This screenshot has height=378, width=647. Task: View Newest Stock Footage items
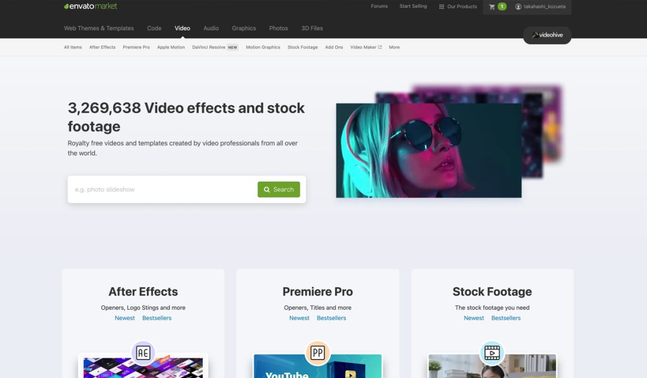474,318
